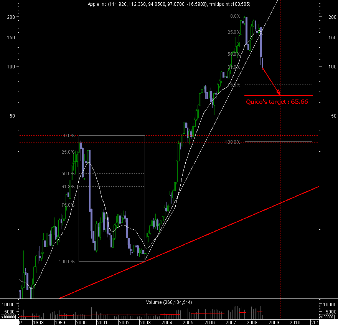Click the Volume (268,134,544) label

(169, 302)
